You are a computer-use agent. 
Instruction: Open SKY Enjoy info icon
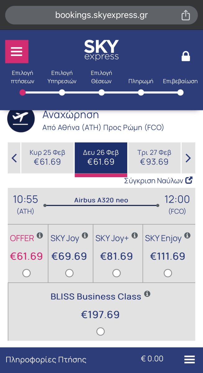coord(187,235)
